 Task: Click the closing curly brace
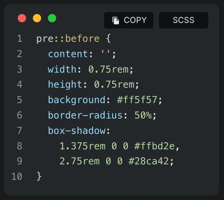click(39, 176)
